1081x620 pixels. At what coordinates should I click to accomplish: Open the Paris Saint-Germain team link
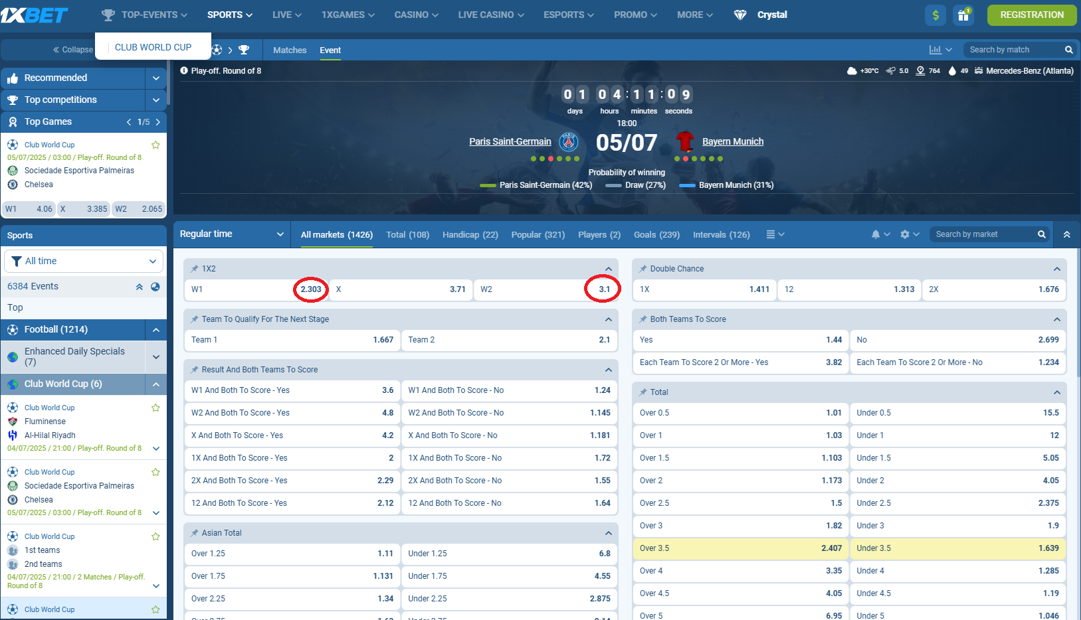click(510, 141)
